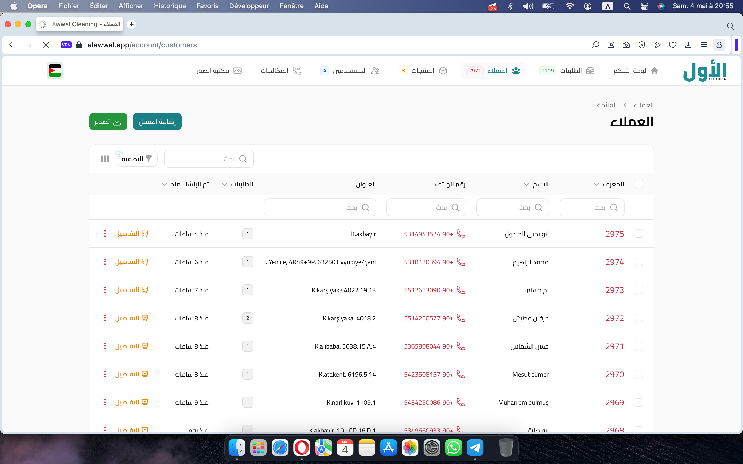This screenshot has height=464, width=743.
Task: Click the Awwal Cleaning logo
Action: (704, 71)
